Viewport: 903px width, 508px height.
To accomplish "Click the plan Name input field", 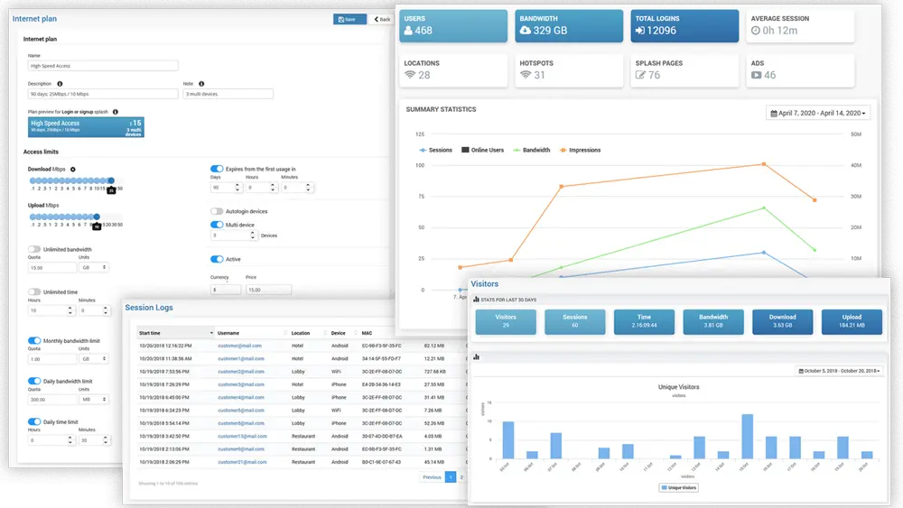I will [102, 66].
